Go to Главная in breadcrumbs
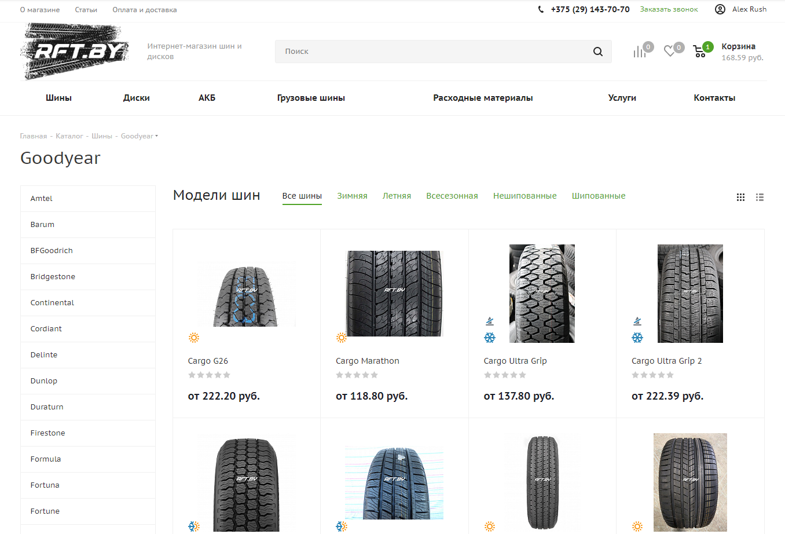Viewport: 785px width, 534px height. coord(34,136)
